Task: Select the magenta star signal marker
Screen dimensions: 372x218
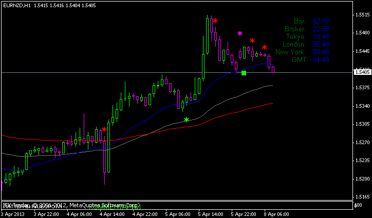Action: 240,33
